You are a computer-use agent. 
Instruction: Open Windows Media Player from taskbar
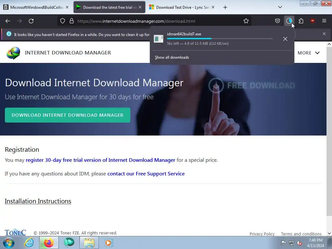click(x=109, y=243)
